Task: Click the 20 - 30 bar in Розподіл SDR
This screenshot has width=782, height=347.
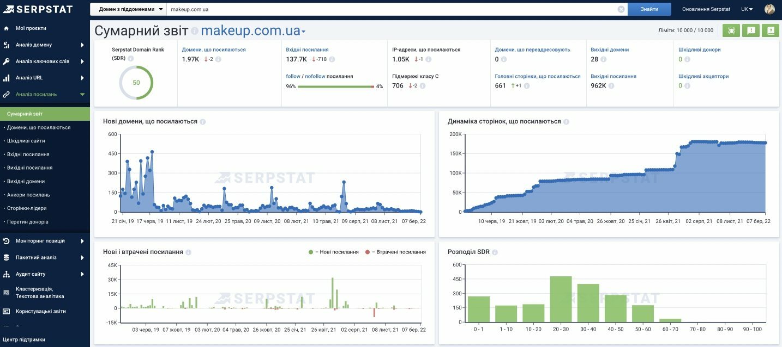Action: [561, 299]
